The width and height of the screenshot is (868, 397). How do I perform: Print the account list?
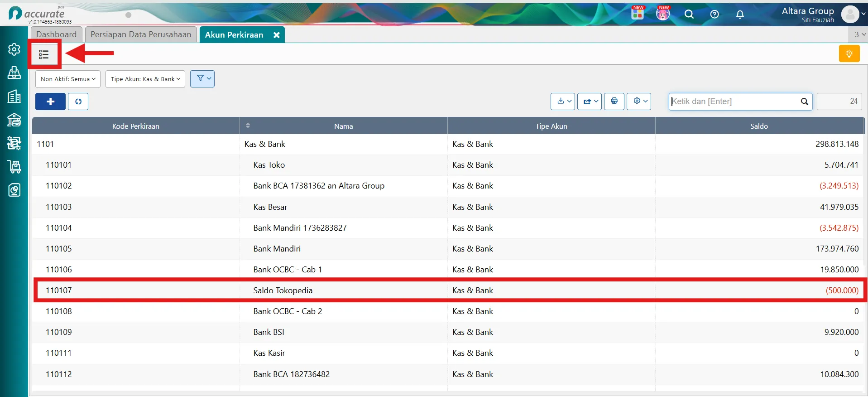click(x=614, y=101)
